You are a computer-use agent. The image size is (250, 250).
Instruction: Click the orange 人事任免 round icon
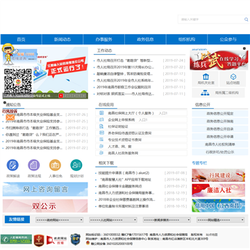click(55, 165)
